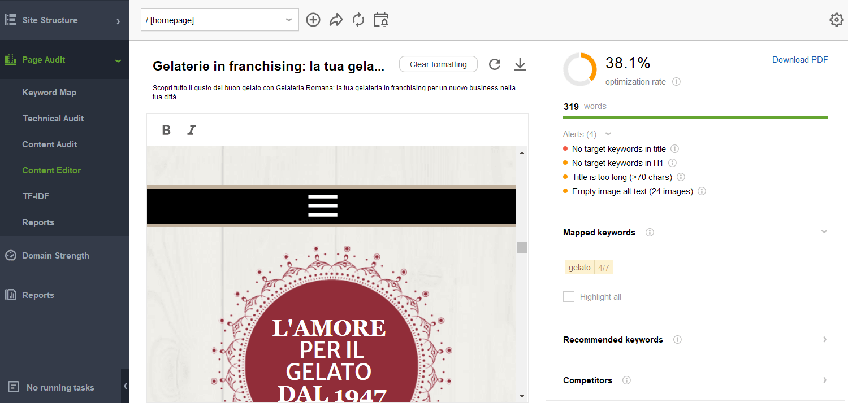Image resolution: width=848 pixels, height=403 pixels.
Task: Apply bold formatting with B icon
Action: 166,130
